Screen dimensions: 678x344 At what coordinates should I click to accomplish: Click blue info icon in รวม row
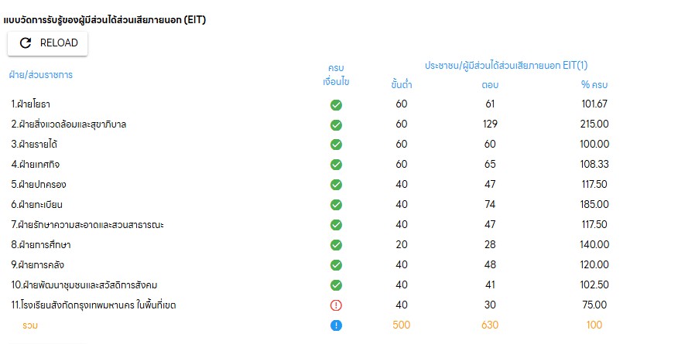click(x=336, y=325)
